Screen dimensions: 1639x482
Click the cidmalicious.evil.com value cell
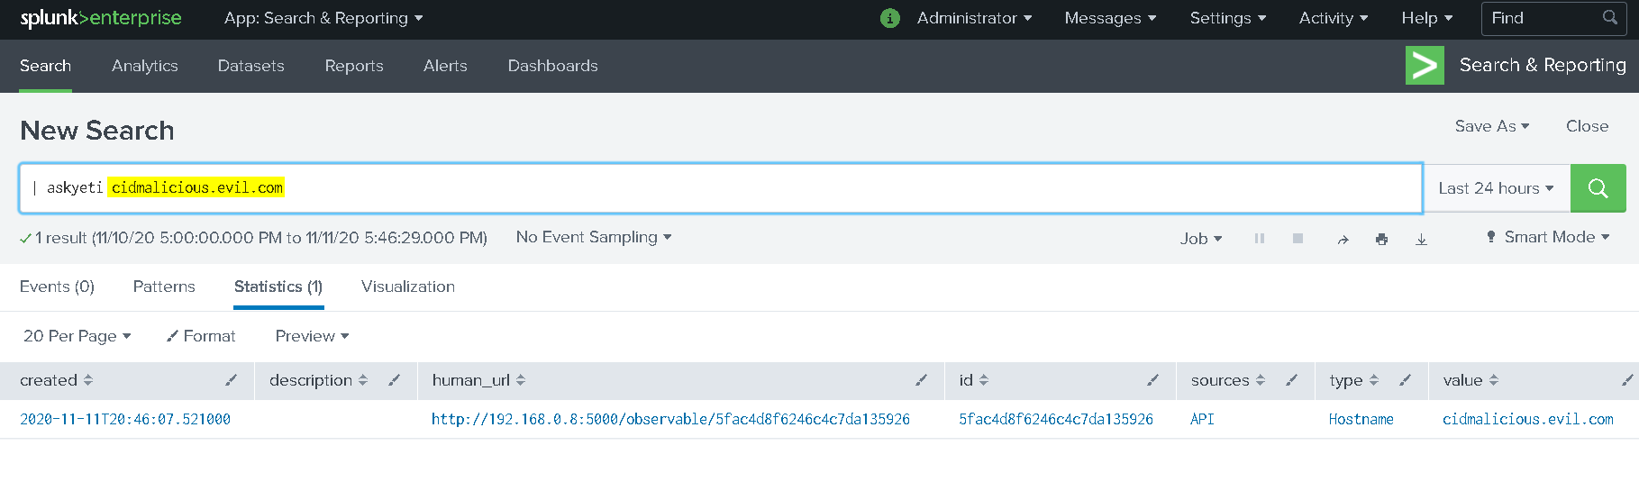1528,419
